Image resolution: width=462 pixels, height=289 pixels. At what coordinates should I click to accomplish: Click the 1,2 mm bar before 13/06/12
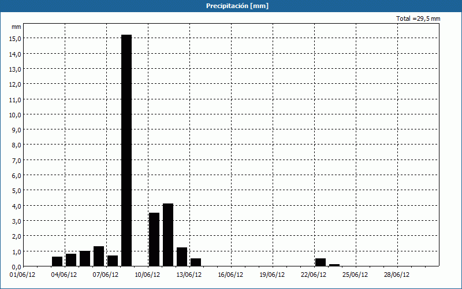tap(182, 257)
